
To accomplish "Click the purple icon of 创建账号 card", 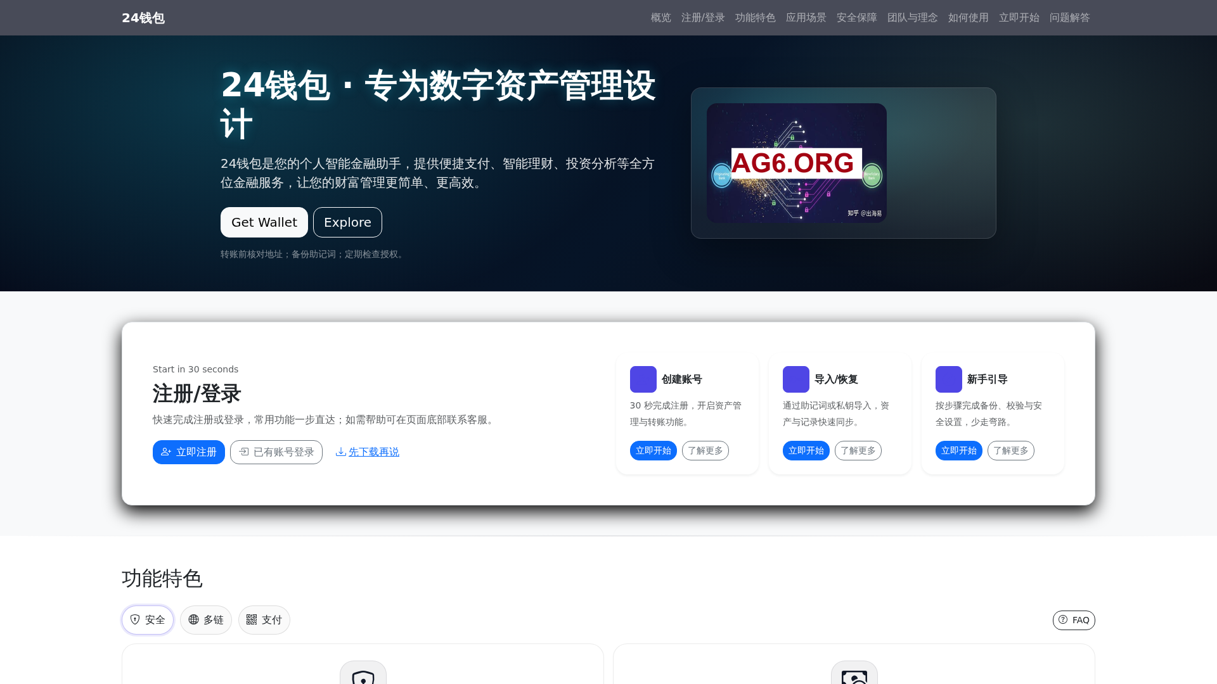I will (x=643, y=379).
